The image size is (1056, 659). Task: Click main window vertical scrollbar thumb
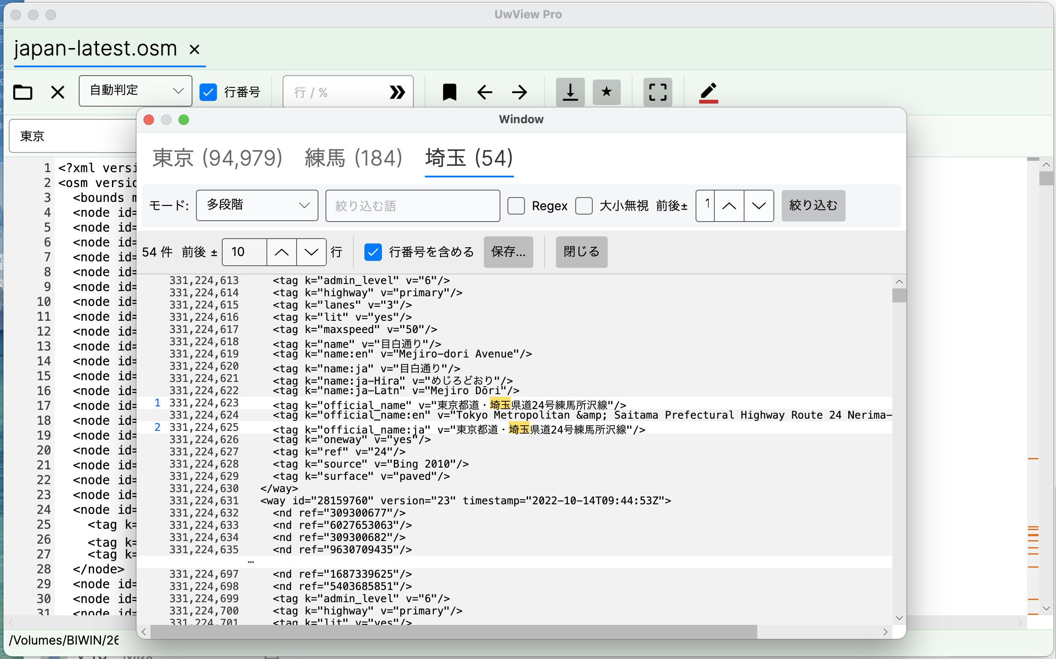[1046, 178]
